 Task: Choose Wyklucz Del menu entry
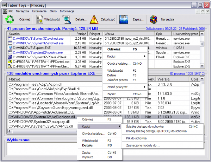click(100, 157)
